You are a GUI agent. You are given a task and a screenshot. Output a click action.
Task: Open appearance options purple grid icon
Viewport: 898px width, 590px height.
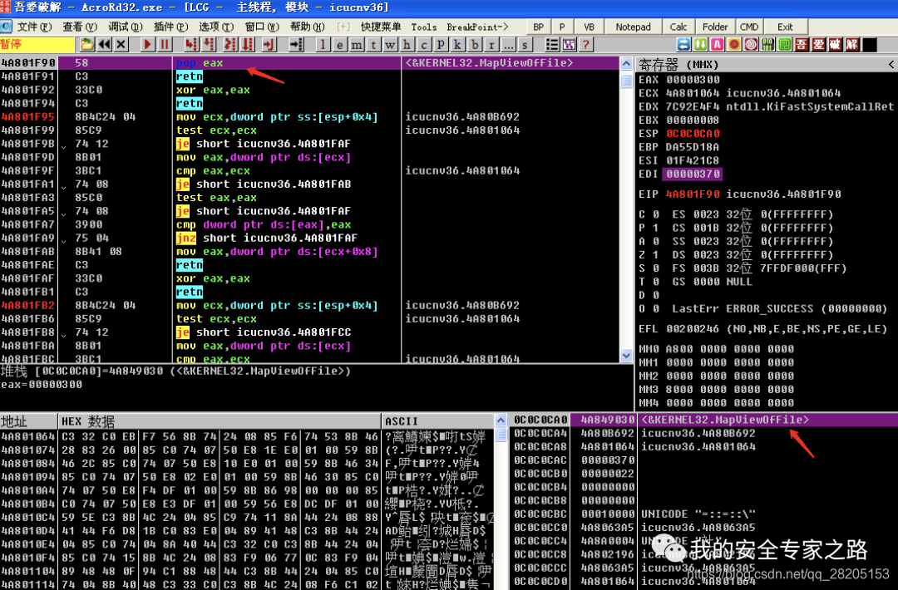569,44
